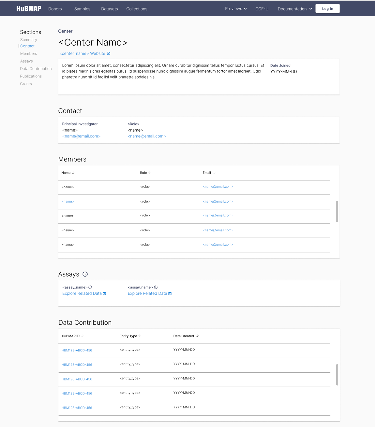Open the CCF-UI menu item
Screen dimensions: 375x427
click(x=262, y=9)
